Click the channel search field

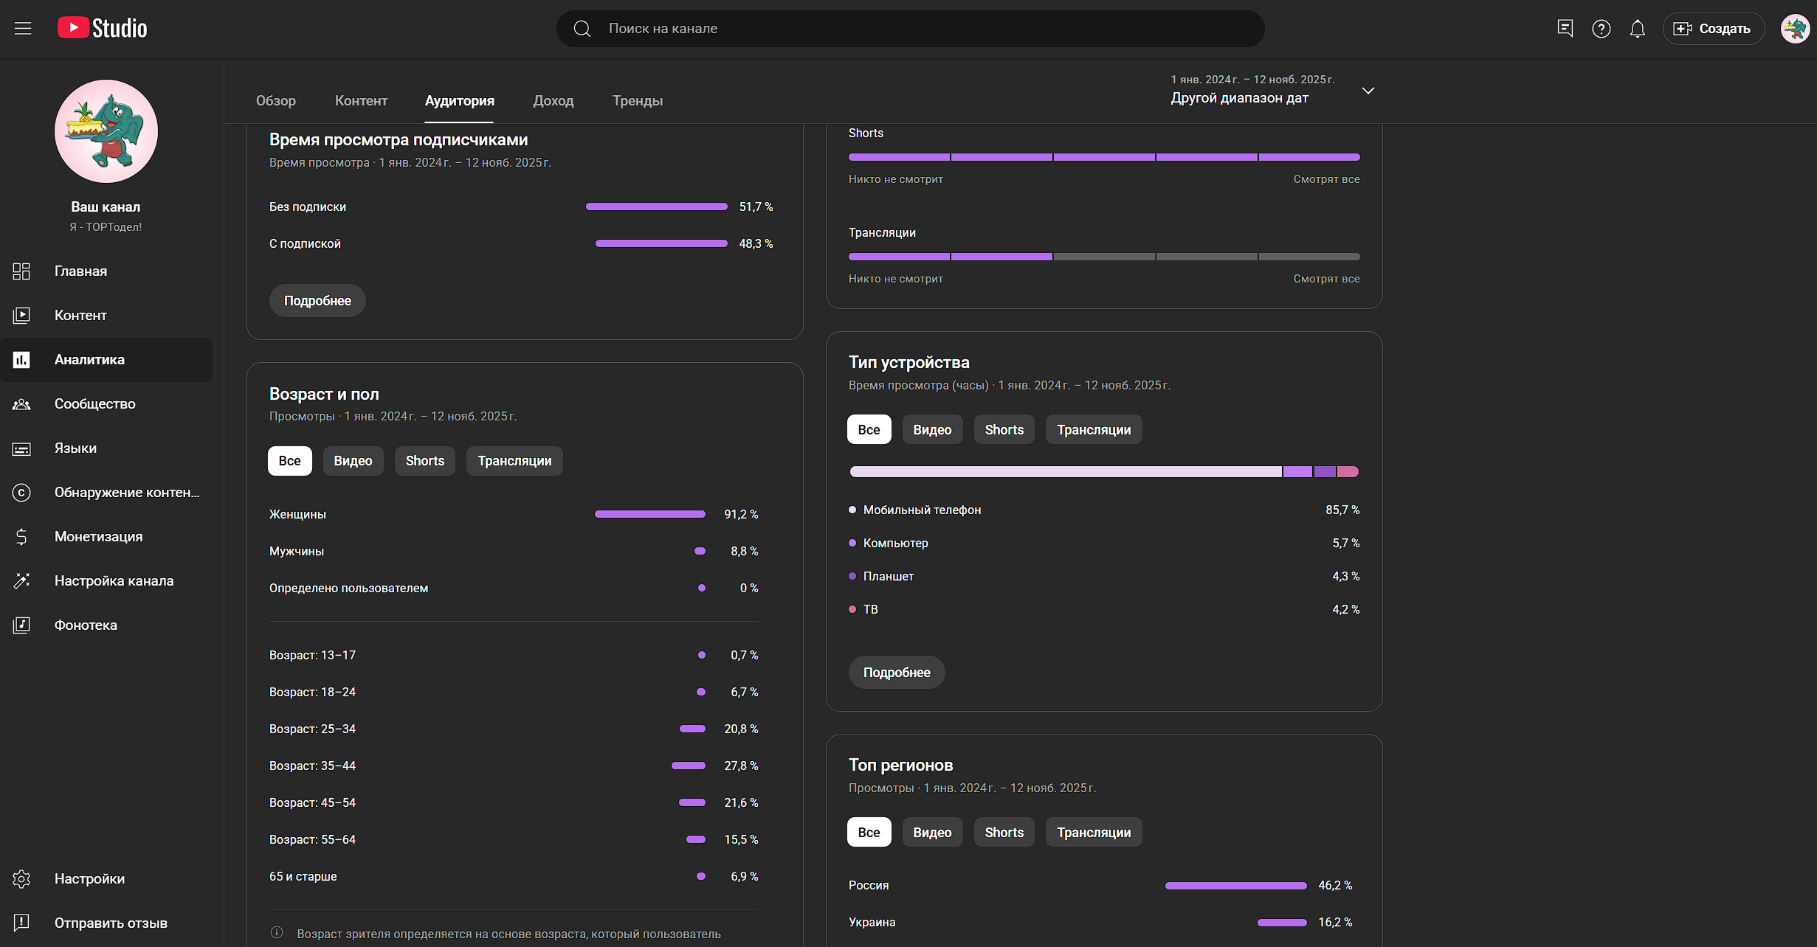(909, 29)
